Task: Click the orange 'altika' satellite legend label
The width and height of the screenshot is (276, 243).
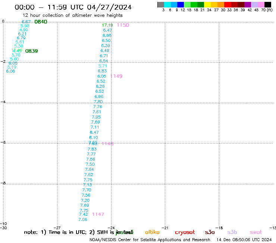Action: 152,232
